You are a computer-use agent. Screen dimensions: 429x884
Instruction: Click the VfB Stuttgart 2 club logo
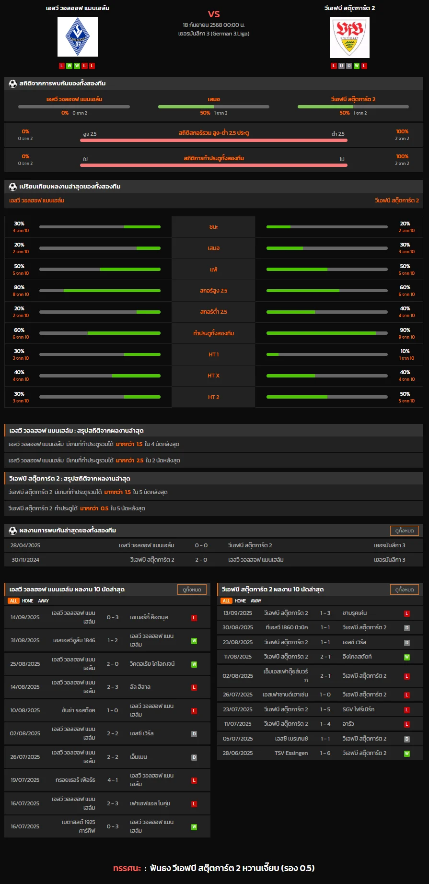[349, 37]
